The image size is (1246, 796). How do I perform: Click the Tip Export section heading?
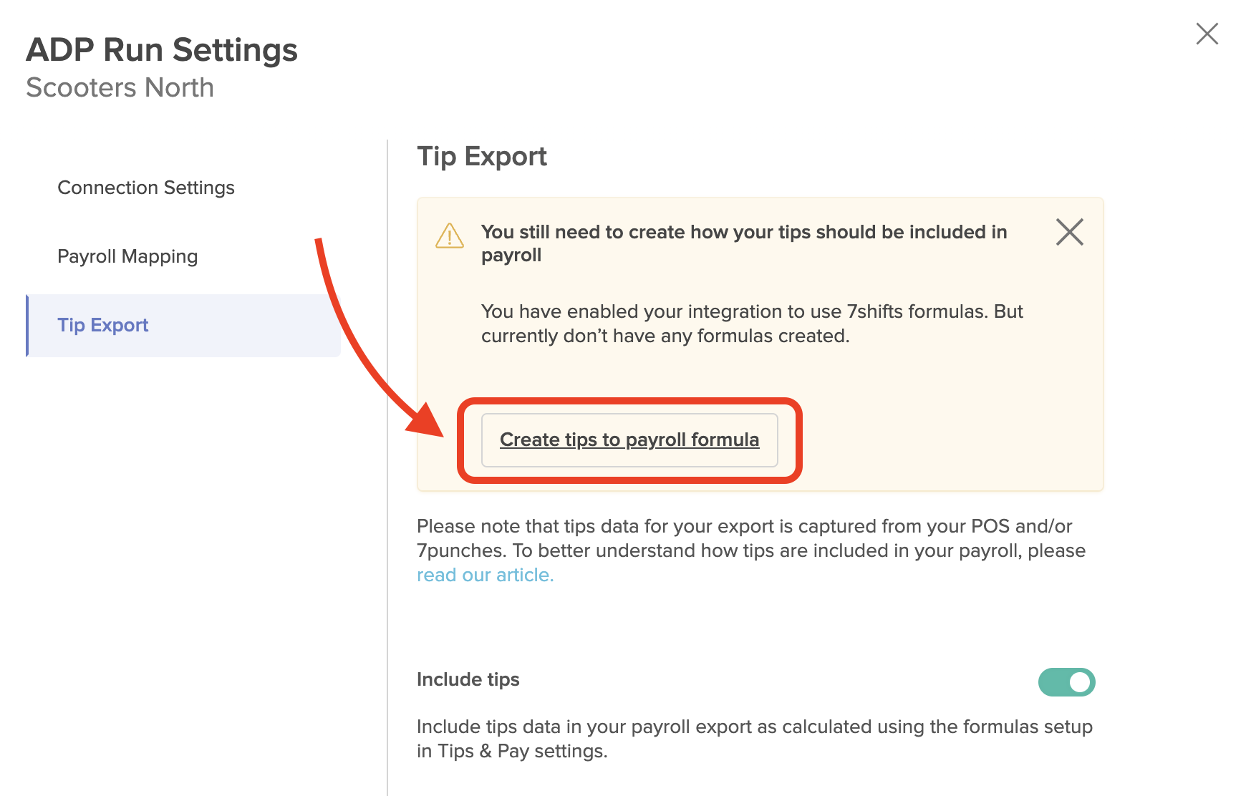[x=482, y=156]
